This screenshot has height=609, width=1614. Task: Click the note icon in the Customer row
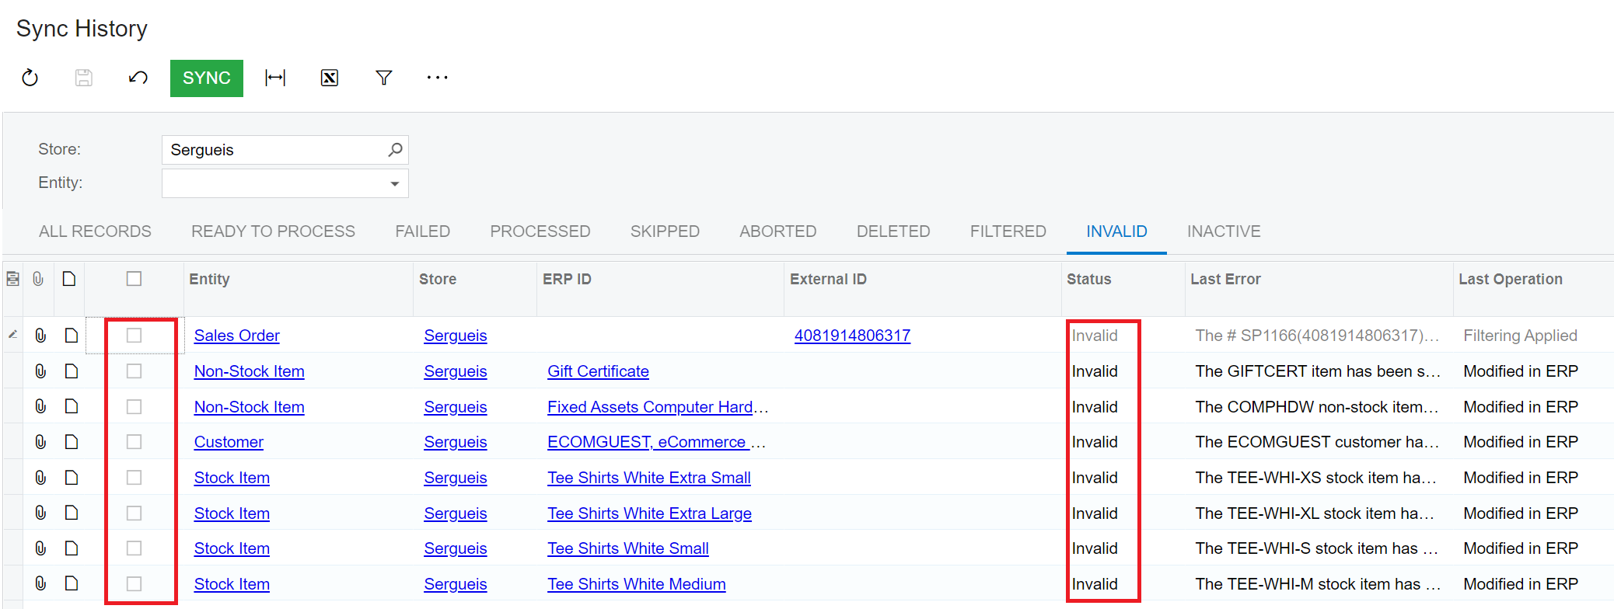pyautogui.click(x=72, y=442)
